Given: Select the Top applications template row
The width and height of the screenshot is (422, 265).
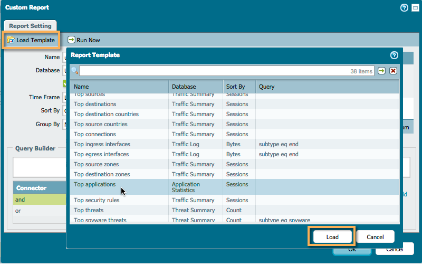Looking at the screenshot, I should pos(95,185).
